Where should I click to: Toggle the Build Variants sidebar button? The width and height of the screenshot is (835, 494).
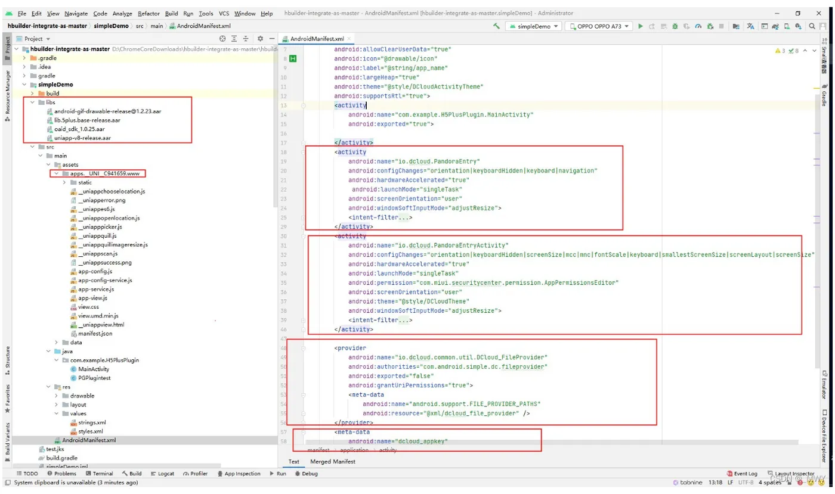tap(7, 442)
